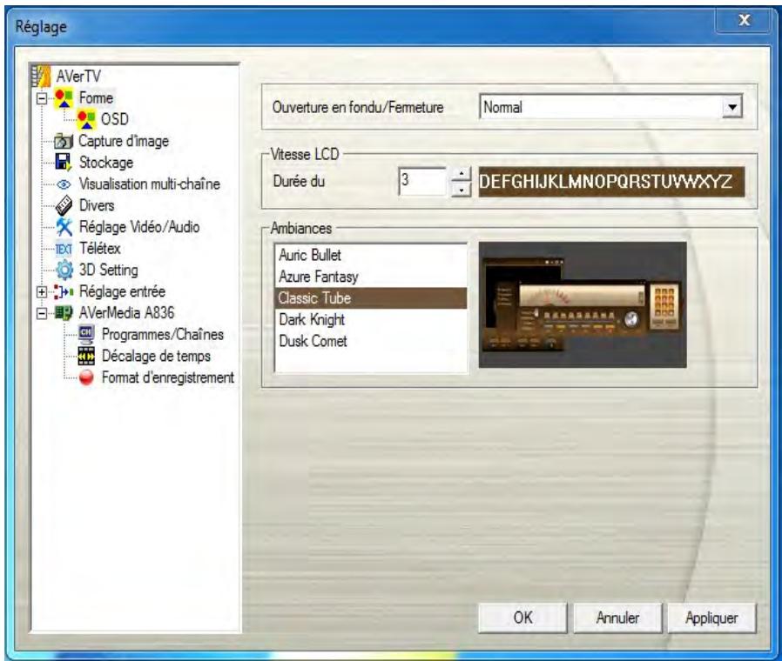
Task: Open the Ouverture en fondu/Fermeture dropdown arrow
Action: [732, 107]
